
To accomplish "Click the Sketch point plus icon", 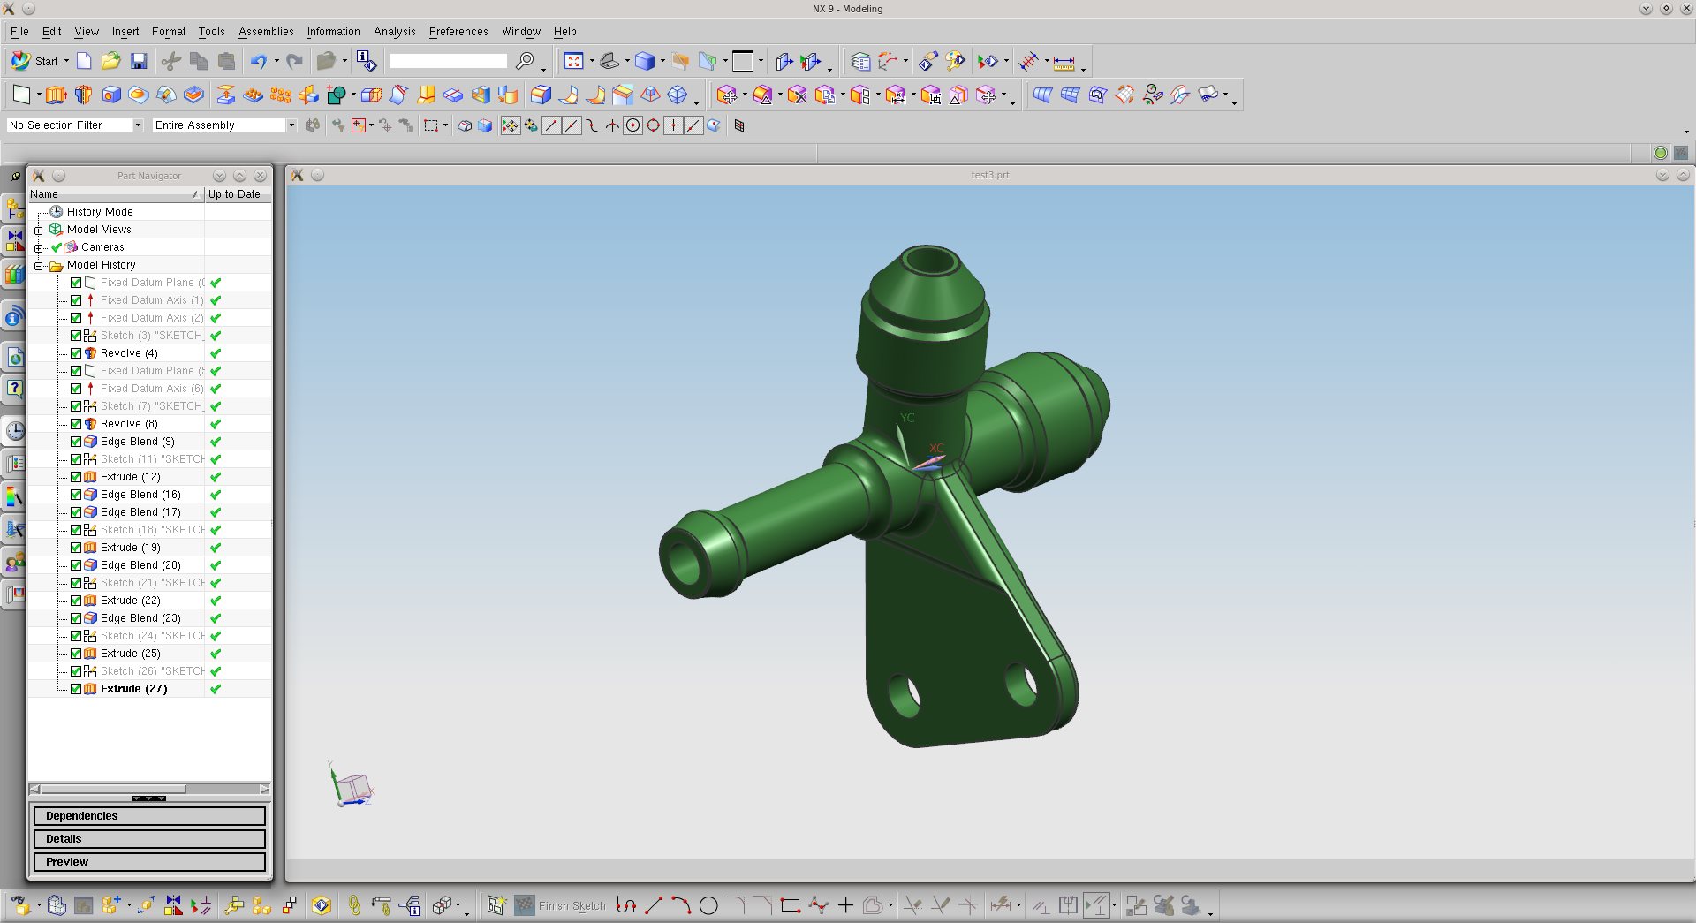I will point(845,905).
